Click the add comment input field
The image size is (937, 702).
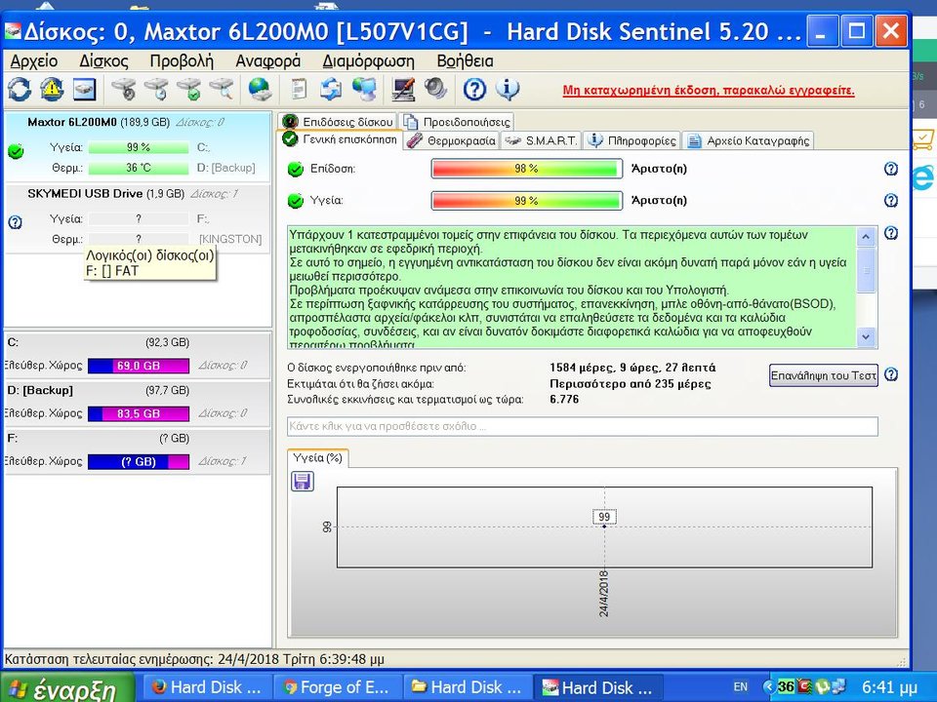point(582,426)
